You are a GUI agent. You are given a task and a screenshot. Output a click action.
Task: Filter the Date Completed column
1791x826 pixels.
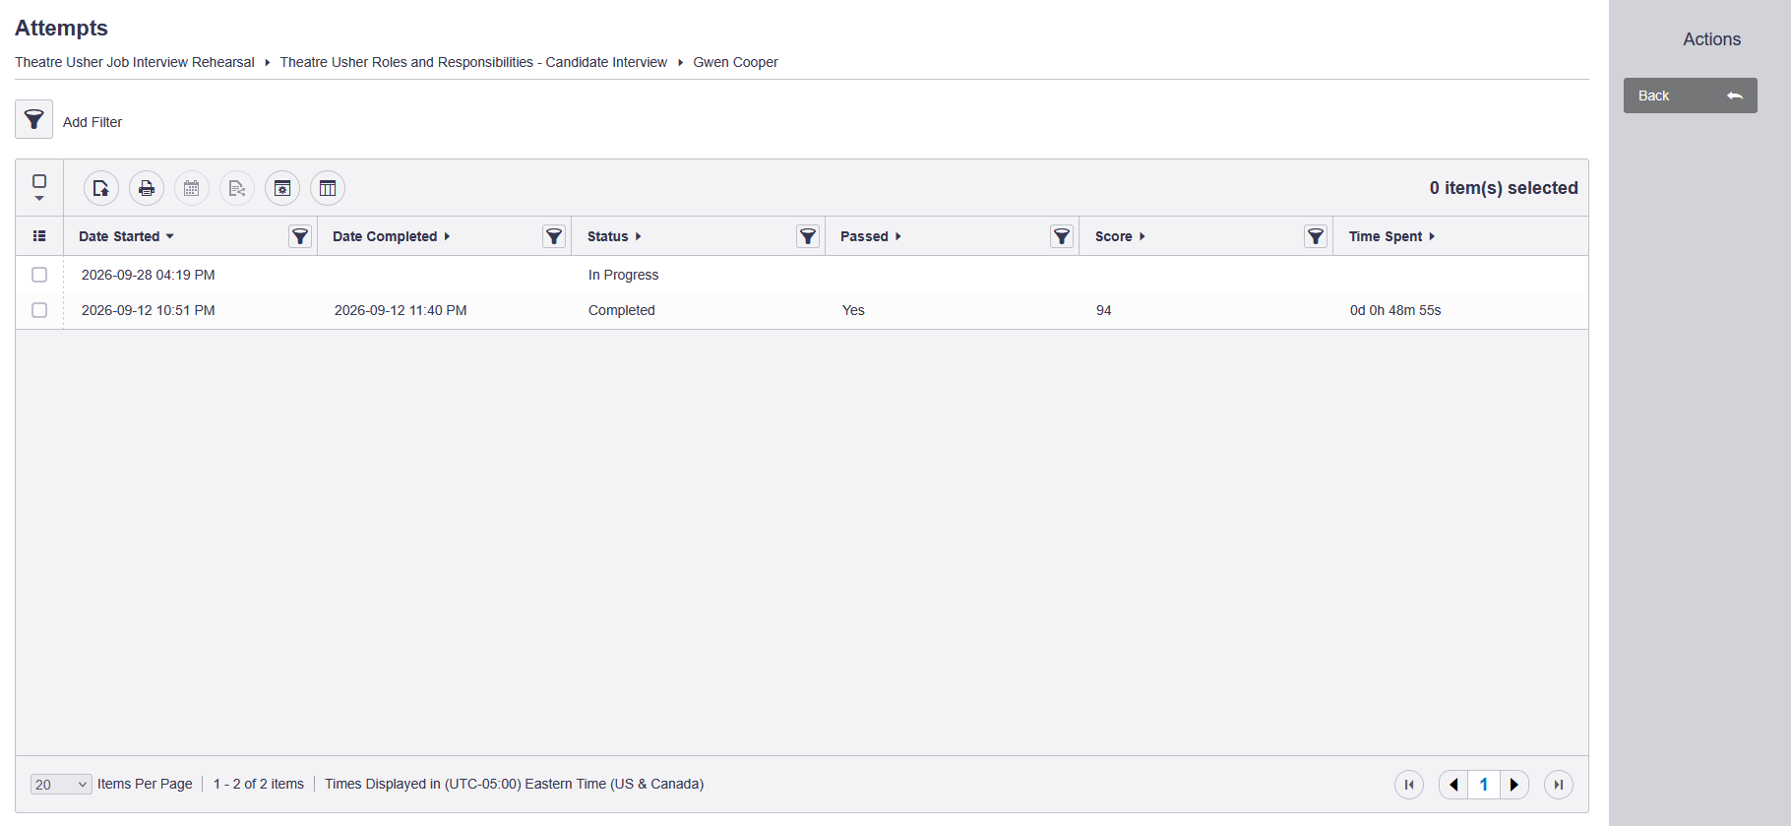[554, 236]
